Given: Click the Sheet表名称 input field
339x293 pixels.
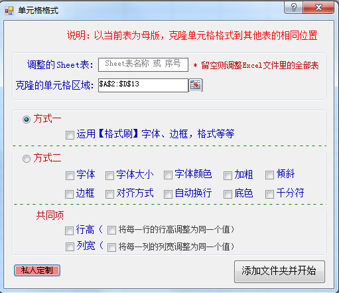Looking at the screenshot, I should click(143, 64).
